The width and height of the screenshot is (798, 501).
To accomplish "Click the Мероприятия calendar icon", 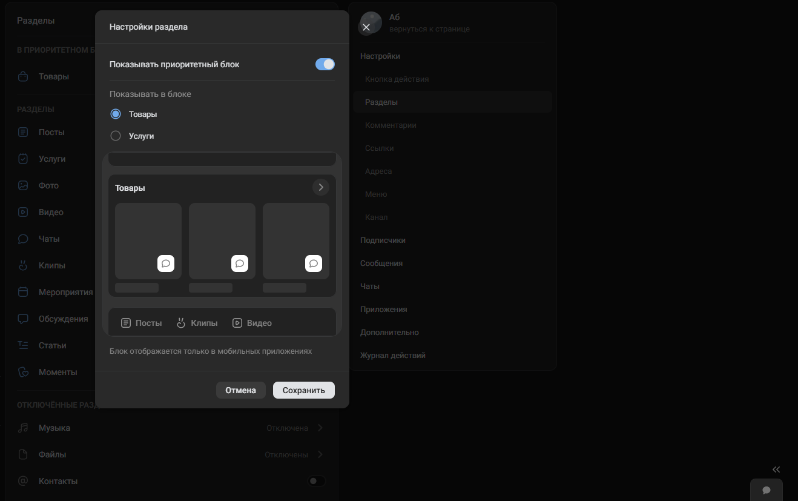I will 23,292.
